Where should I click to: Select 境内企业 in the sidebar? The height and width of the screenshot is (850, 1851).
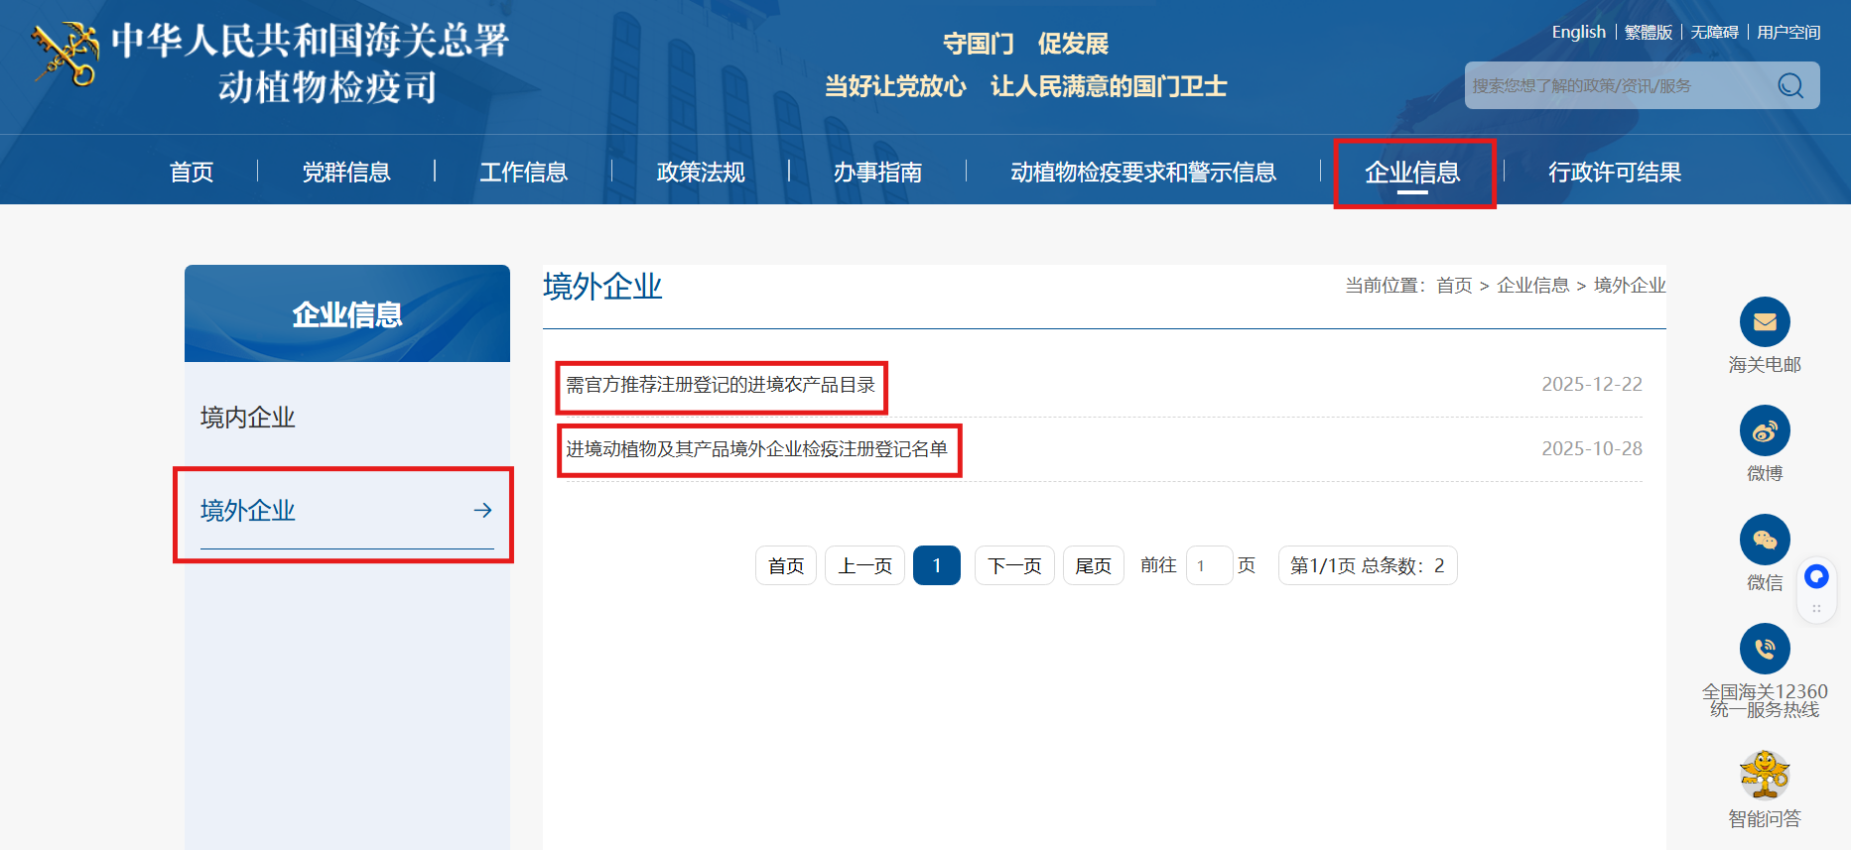(x=248, y=418)
